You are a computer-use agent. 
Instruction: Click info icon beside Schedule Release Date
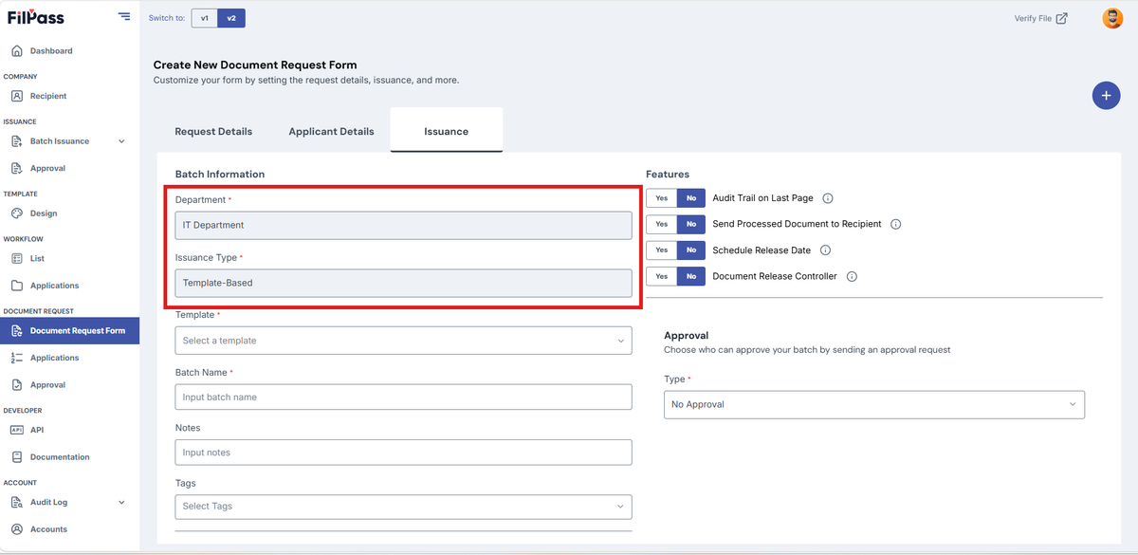coord(825,250)
